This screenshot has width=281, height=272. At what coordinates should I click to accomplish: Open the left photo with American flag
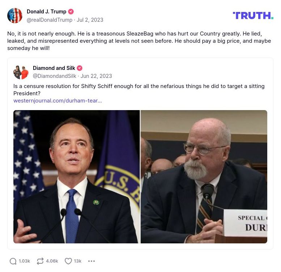[x=77, y=177]
